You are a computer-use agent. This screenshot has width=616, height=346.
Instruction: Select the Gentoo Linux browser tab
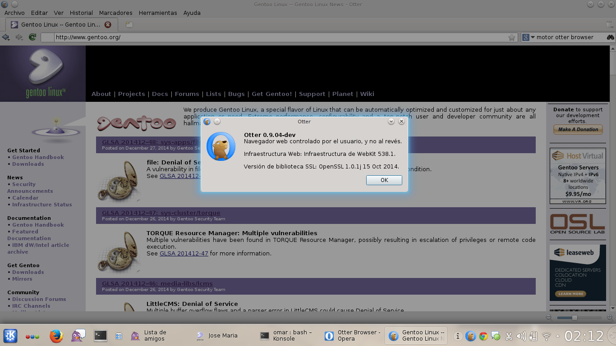(x=61, y=25)
